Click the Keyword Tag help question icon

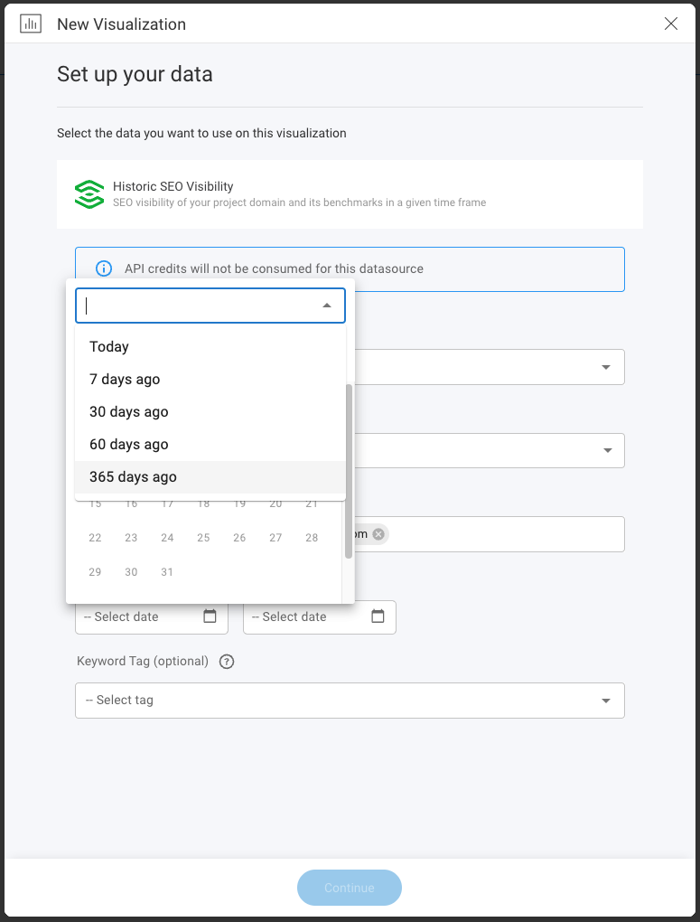coord(227,662)
